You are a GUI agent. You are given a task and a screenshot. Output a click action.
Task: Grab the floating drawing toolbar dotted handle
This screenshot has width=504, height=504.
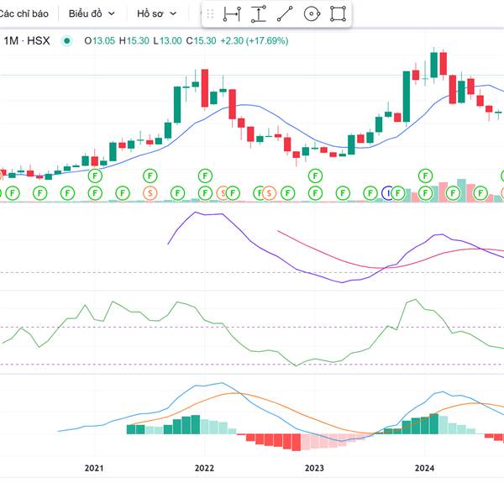[210, 13]
